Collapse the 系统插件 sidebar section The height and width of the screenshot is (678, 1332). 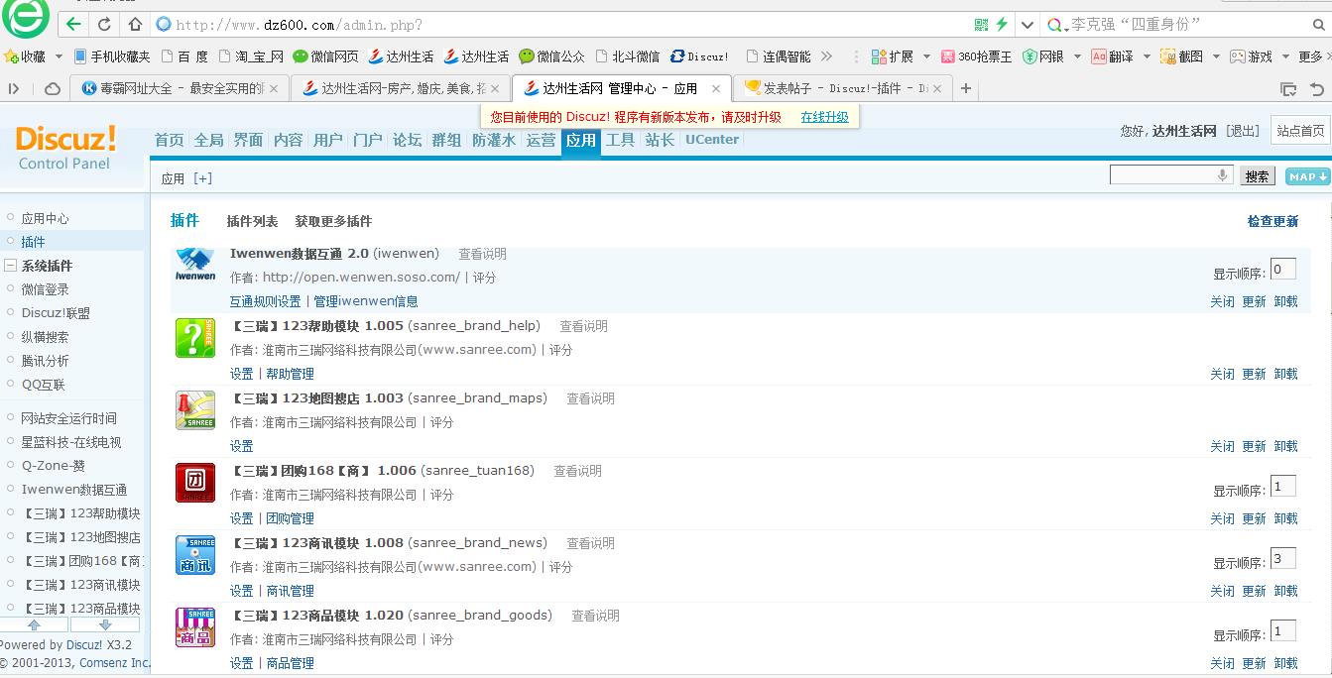pos(10,266)
